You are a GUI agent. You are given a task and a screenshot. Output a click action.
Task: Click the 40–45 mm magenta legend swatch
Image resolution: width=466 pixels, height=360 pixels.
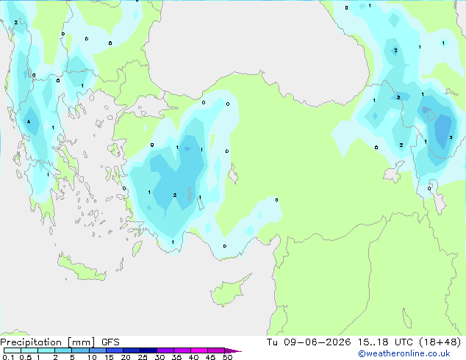click(x=199, y=350)
